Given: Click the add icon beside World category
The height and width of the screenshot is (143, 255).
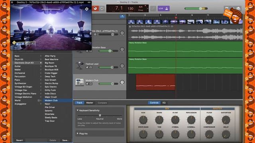Looking at the screenshot, I should coord(39,100).
